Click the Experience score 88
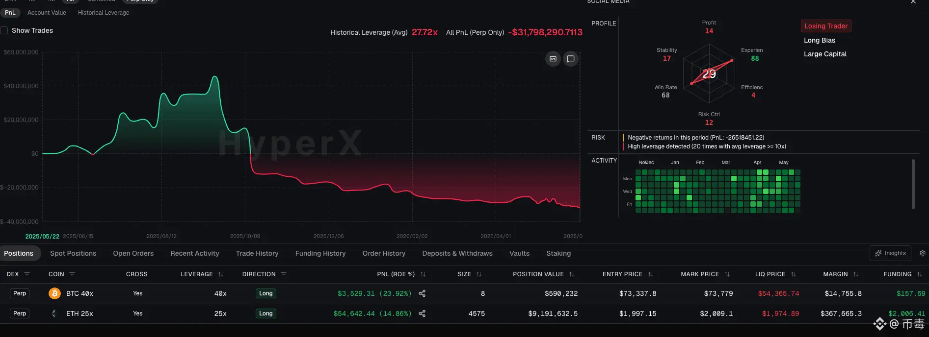The height and width of the screenshot is (337, 929). (755, 58)
